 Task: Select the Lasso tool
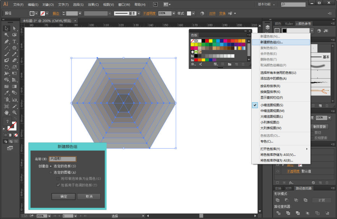(14, 35)
